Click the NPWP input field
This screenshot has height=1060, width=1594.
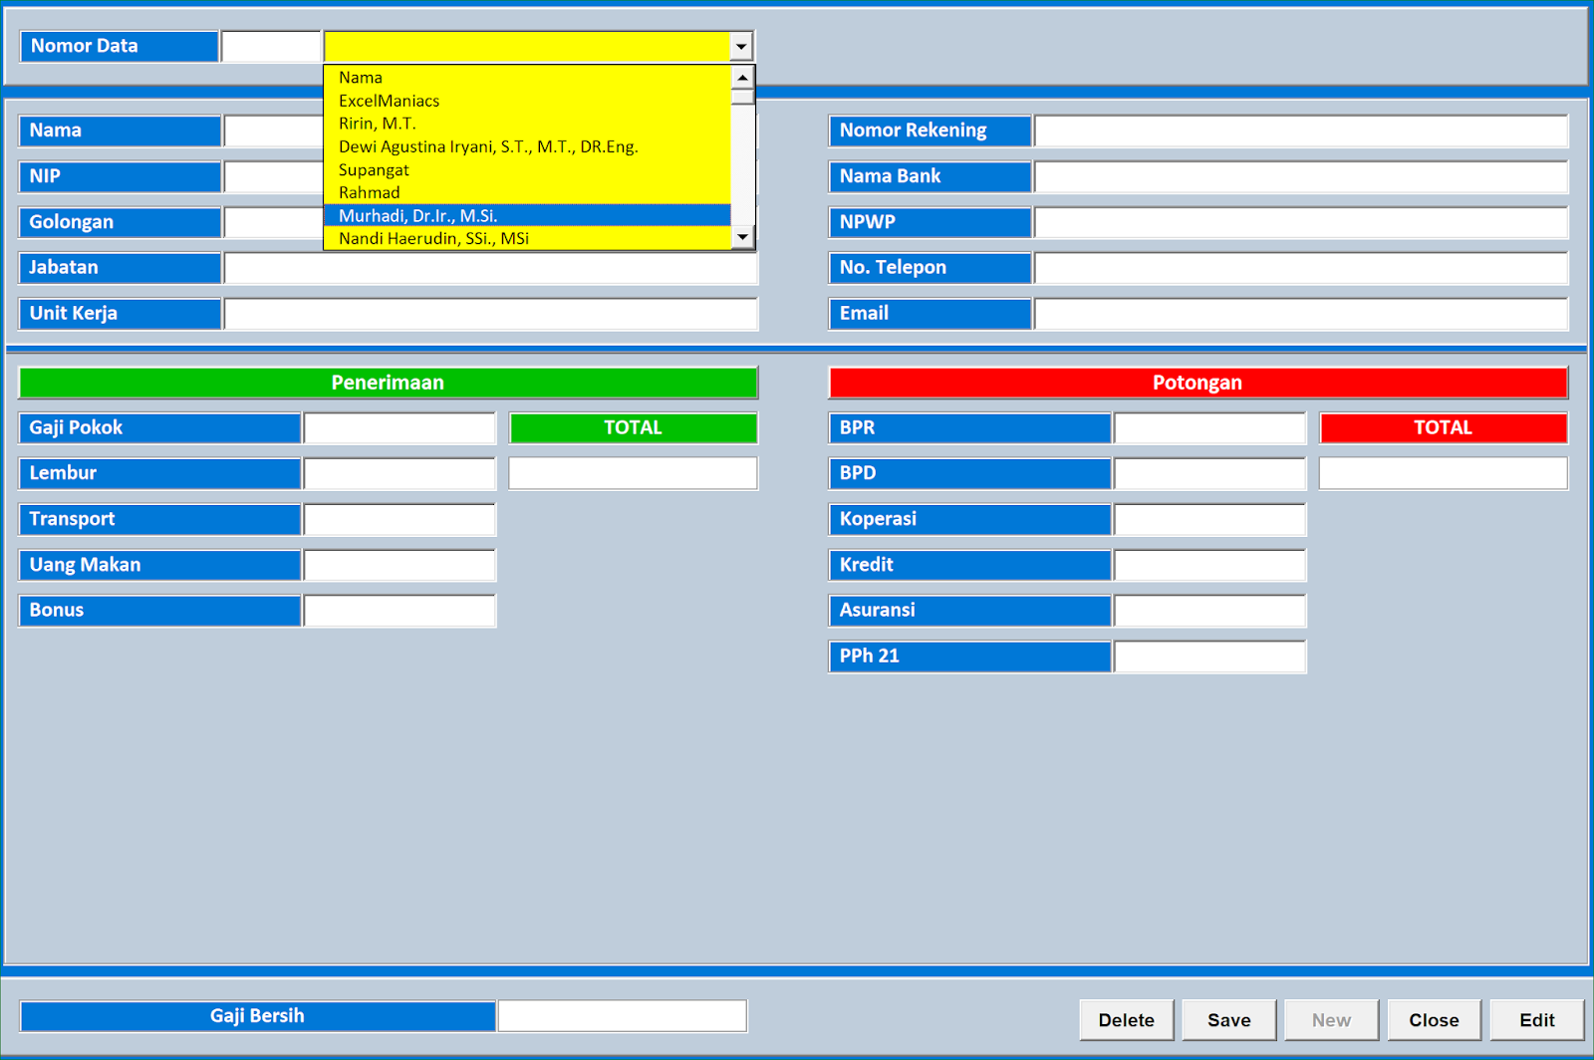point(1300,221)
